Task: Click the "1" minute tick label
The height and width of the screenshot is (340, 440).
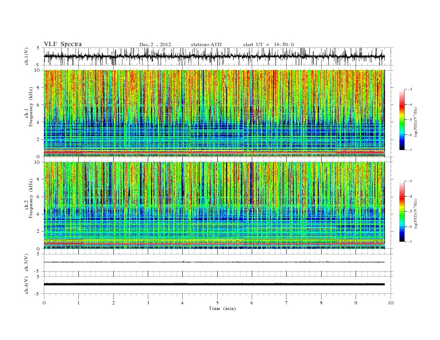Action: click(78, 303)
